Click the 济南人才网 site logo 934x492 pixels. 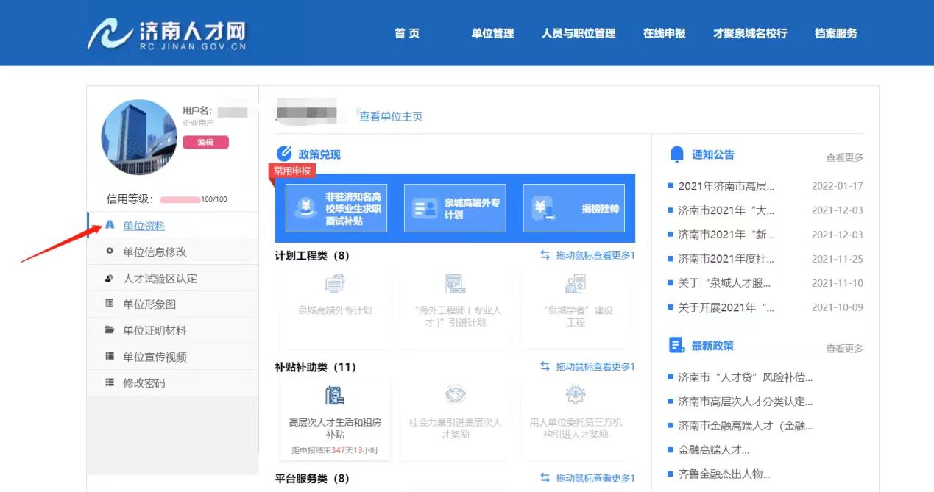(x=167, y=34)
